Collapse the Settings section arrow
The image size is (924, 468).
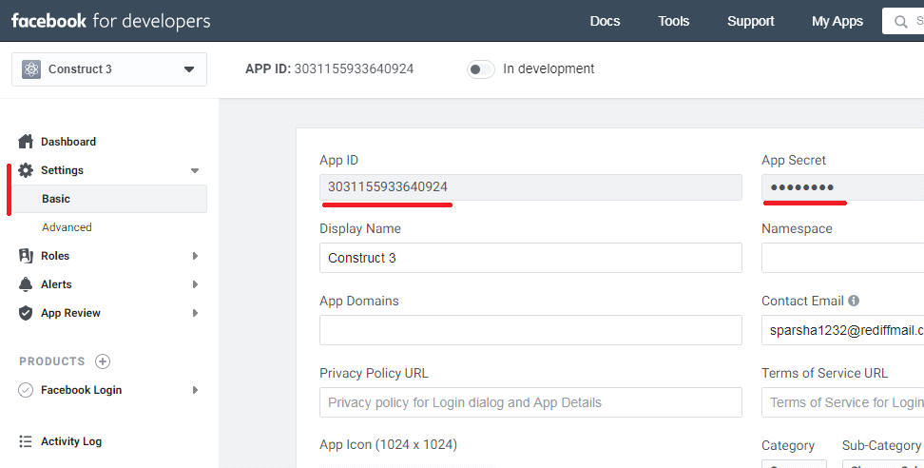(x=195, y=171)
